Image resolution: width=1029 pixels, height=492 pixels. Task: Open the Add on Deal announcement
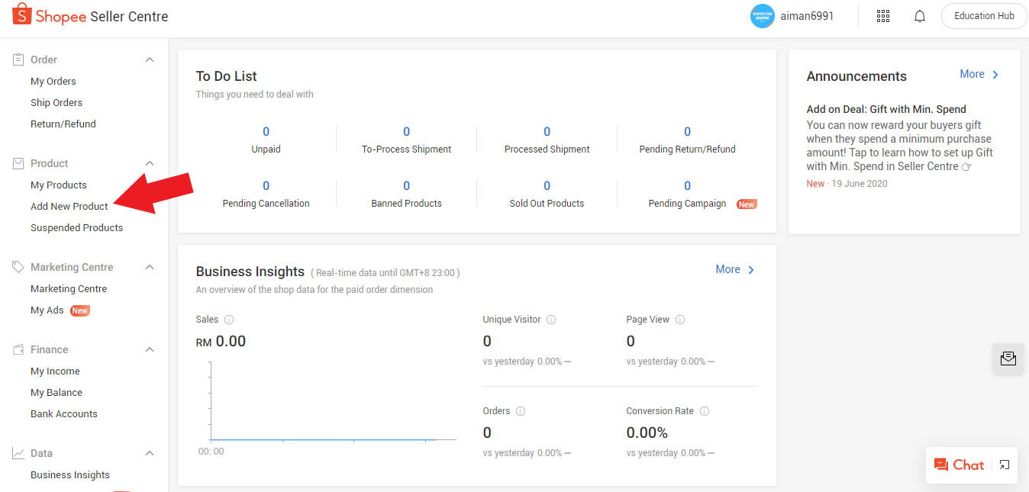point(886,109)
